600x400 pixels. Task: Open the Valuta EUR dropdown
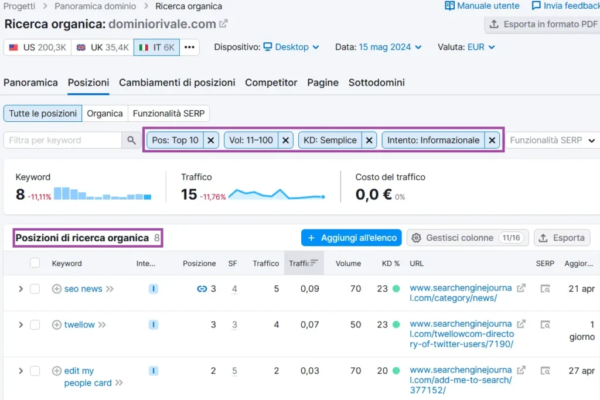tap(481, 47)
